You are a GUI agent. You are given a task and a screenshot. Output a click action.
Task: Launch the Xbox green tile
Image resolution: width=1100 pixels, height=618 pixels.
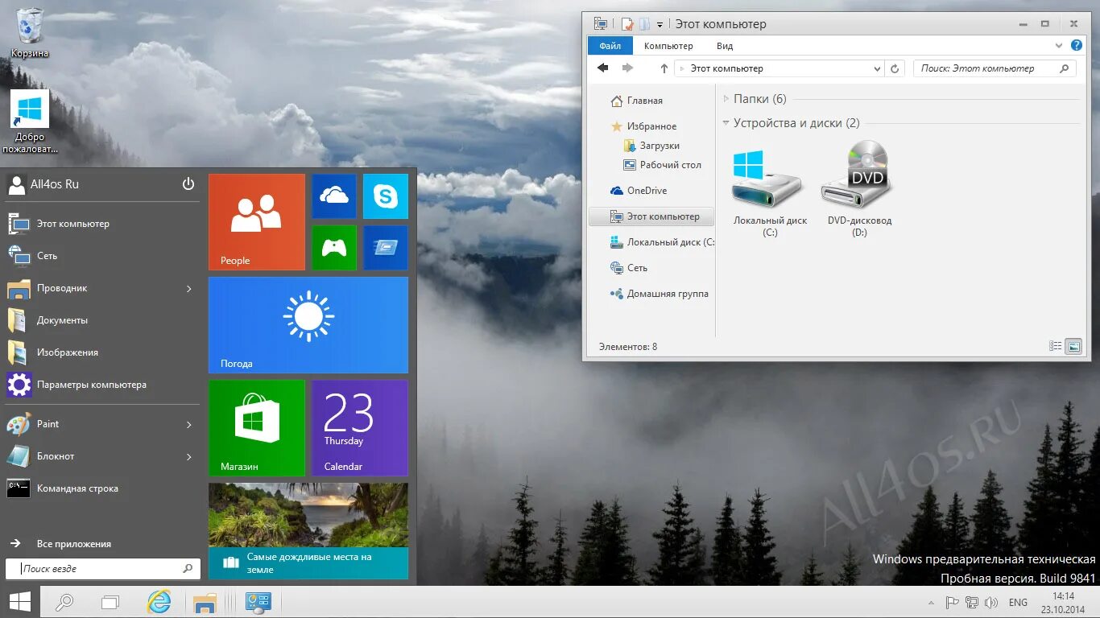[x=334, y=248]
